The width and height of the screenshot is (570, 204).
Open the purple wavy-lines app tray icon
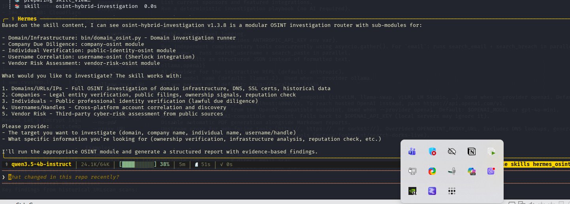(432, 191)
